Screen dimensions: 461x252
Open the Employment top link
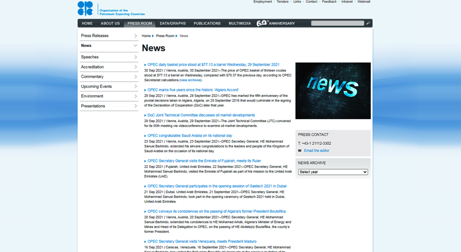pyautogui.click(x=262, y=2)
